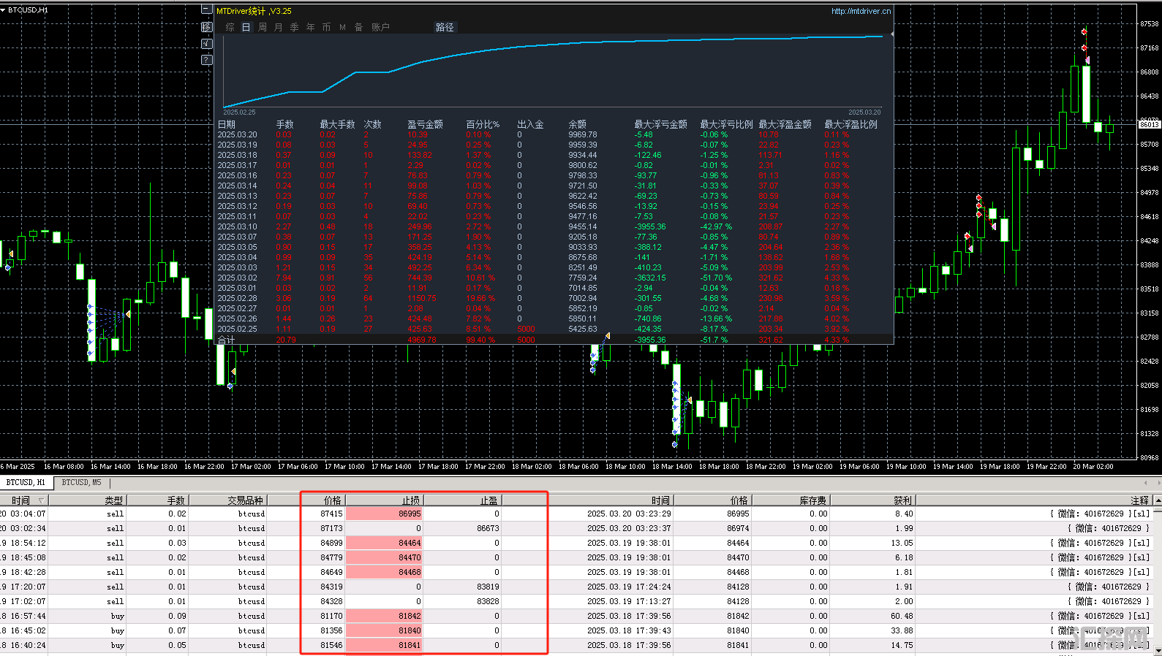1162x656 pixels.
Task: Select the 2025.03.10 row in statistics table
Action: coord(554,226)
